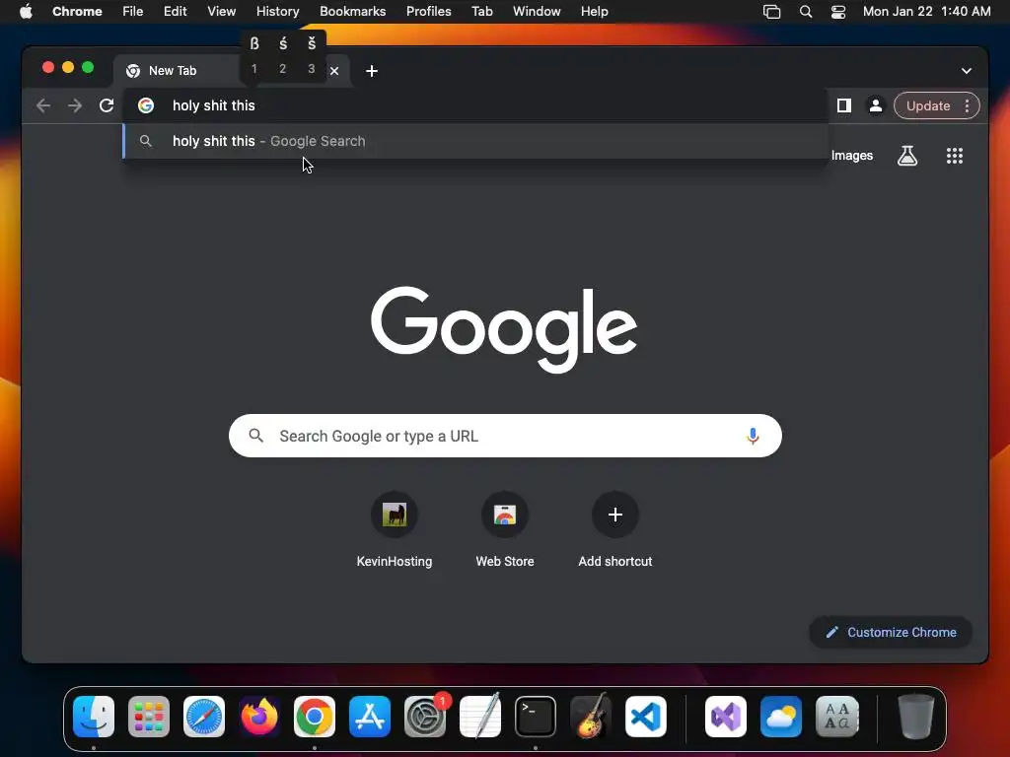Open Visual Studio from the Dock
1010x757 pixels.
(x=726, y=717)
